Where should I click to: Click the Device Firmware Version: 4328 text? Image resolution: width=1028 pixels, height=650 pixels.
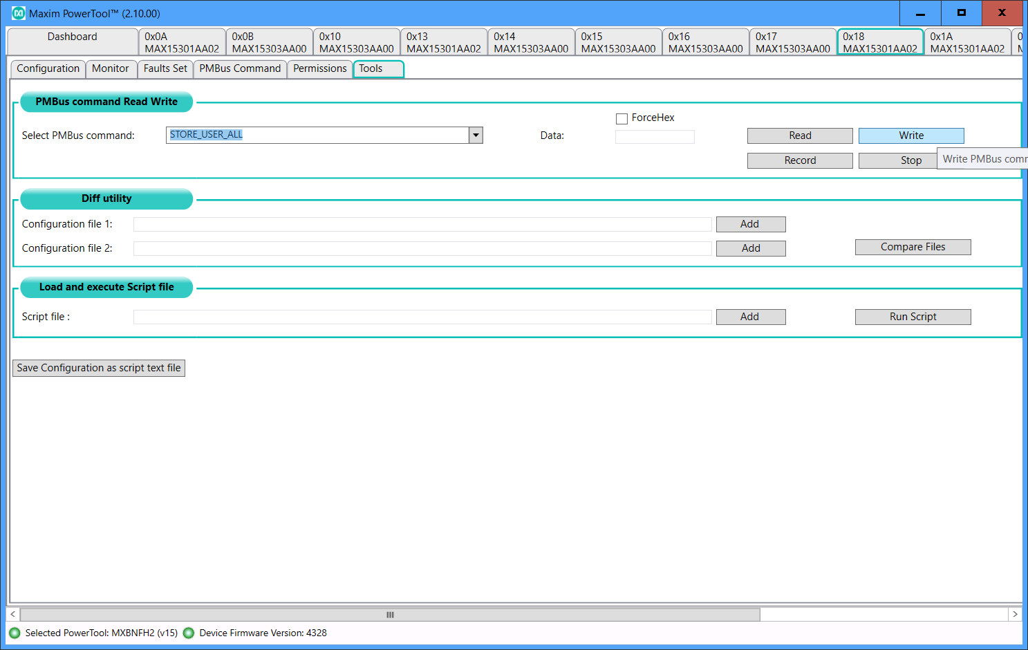pyautogui.click(x=263, y=633)
